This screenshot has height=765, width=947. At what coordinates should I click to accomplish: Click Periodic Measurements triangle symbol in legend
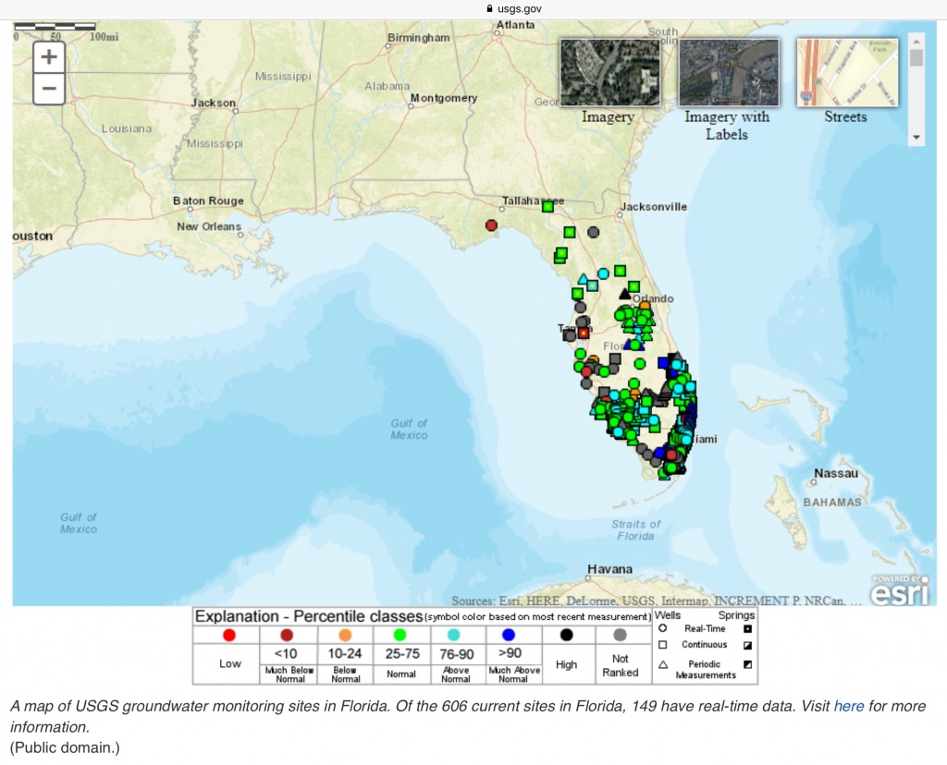(x=663, y=664)
